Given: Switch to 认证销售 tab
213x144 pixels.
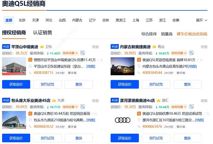Looking at the screenshot, I should point(43,33).
